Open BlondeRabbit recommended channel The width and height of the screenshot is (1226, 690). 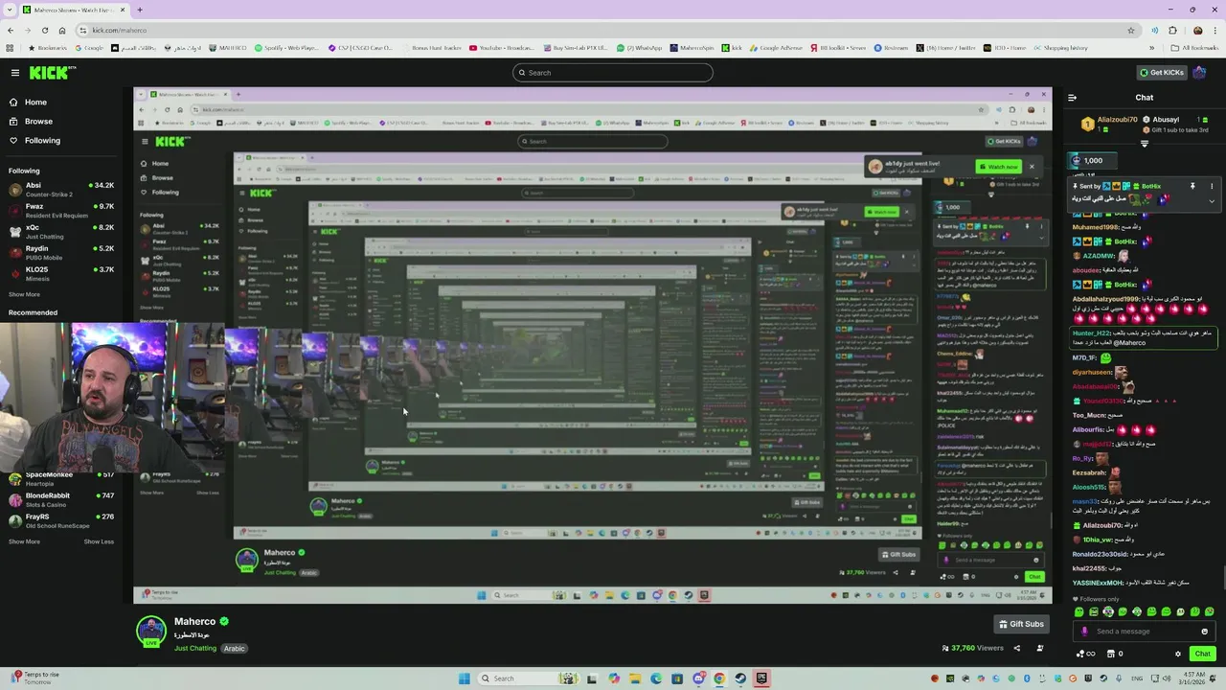click(61, 499)
